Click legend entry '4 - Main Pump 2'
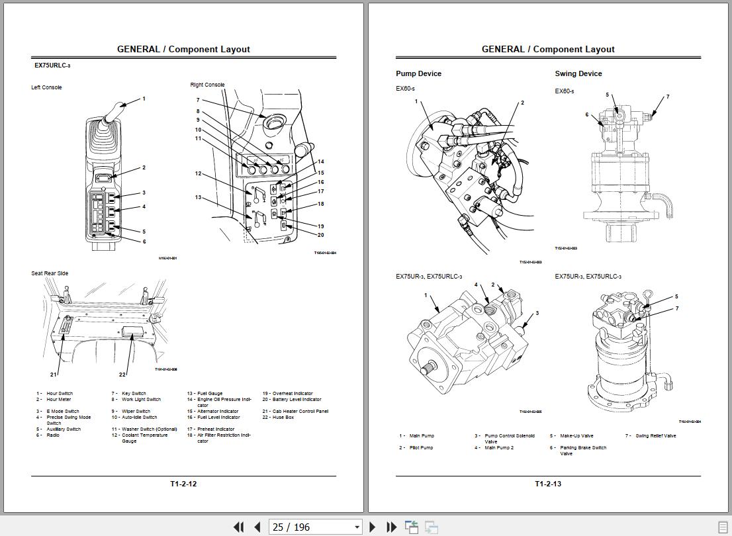The image size is (732, 536). 494,448
